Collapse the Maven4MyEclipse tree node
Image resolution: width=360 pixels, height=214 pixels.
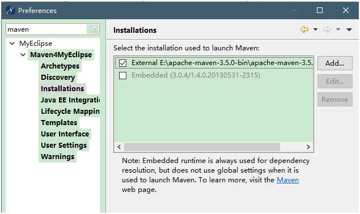23,55
